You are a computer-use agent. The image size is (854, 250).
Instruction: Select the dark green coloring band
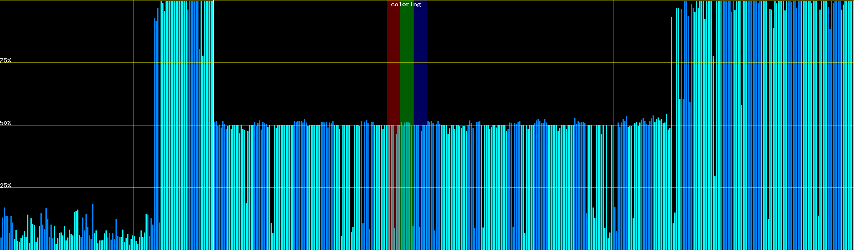(407, 62)
